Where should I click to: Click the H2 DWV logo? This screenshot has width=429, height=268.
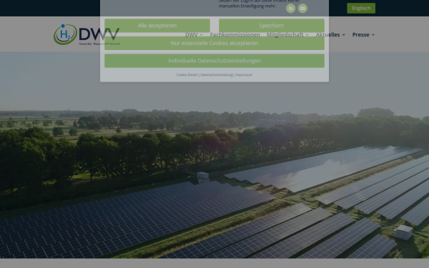(87, 35)
